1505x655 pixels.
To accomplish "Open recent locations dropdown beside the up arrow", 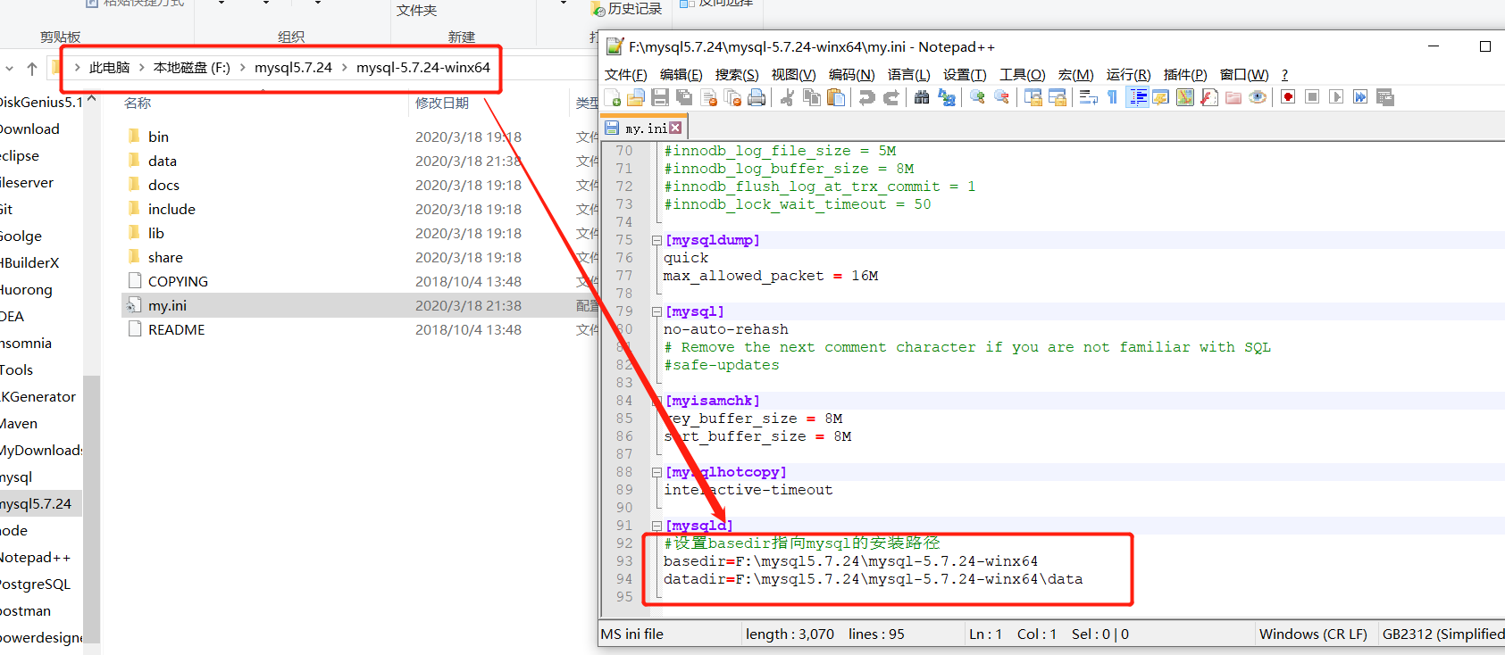I will 9,68.
